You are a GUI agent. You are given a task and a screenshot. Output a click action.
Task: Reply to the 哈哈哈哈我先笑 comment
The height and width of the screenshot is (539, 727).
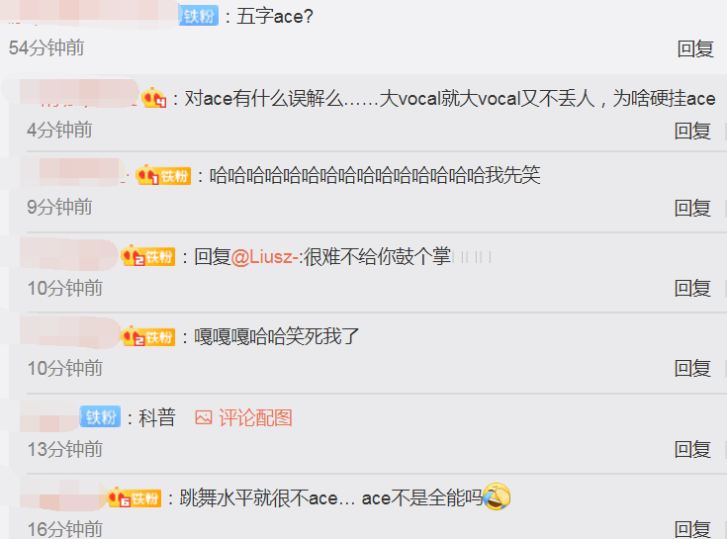click(x=692, y=208)
